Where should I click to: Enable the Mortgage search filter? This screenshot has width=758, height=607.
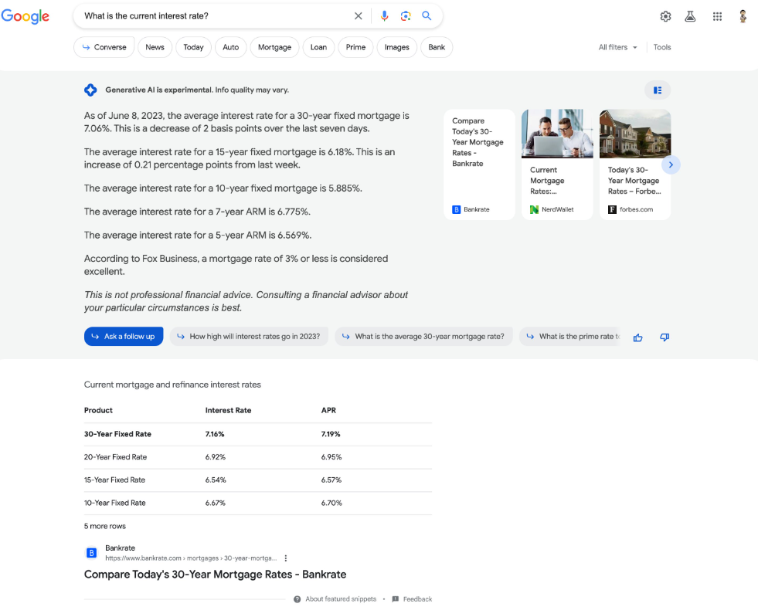274,47
